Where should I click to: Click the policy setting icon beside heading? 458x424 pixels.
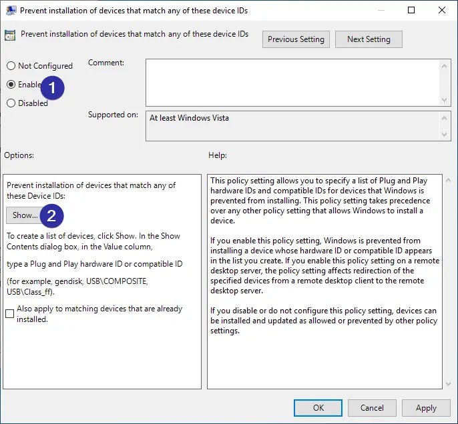(x=10, y=35)
